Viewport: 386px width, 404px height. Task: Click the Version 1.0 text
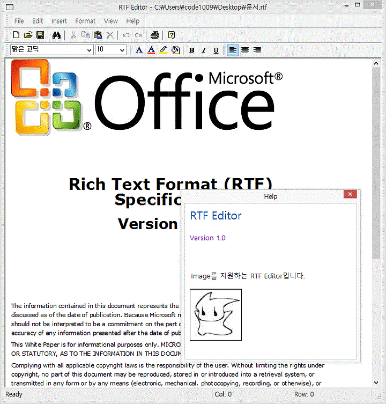tap(207, 238)
